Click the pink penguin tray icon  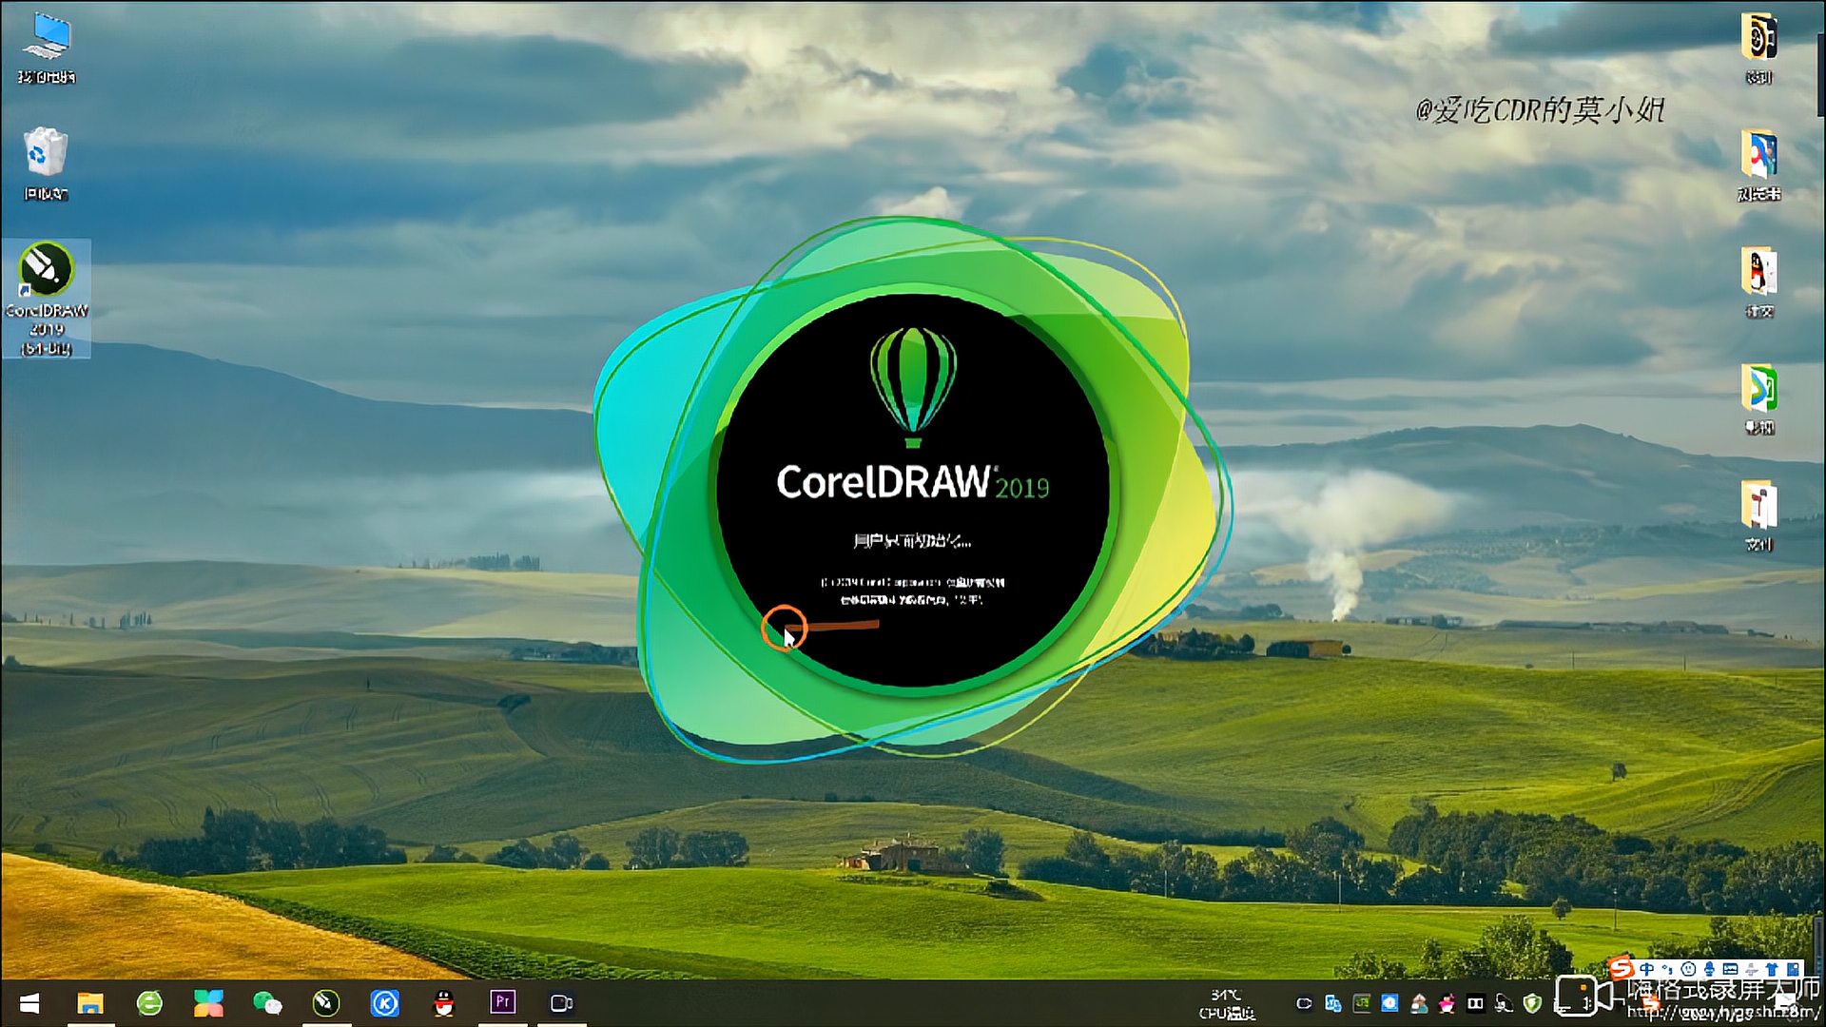click(1447, 1003)
